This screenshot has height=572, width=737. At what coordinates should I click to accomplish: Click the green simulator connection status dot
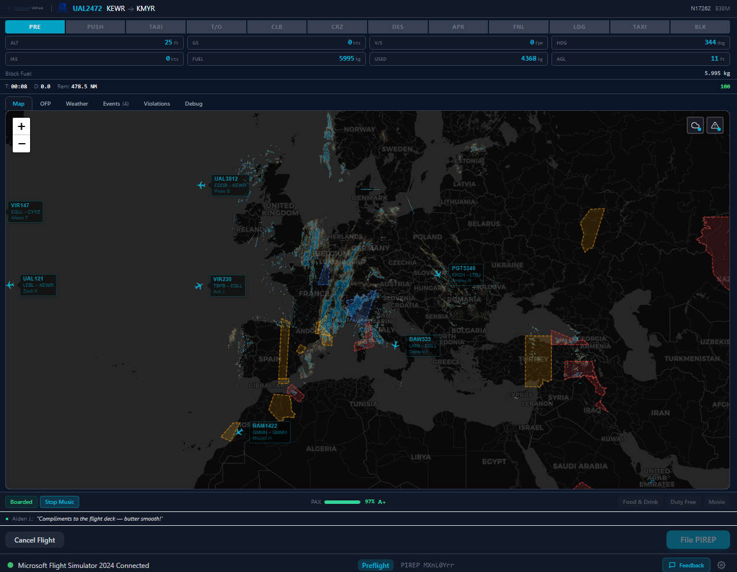[10, 565]
